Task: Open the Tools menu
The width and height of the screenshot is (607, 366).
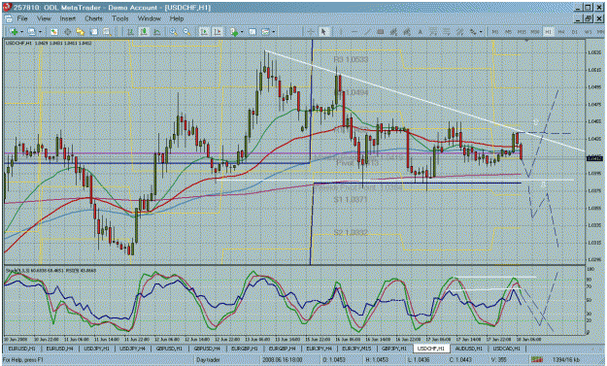Action: point(120,18)
